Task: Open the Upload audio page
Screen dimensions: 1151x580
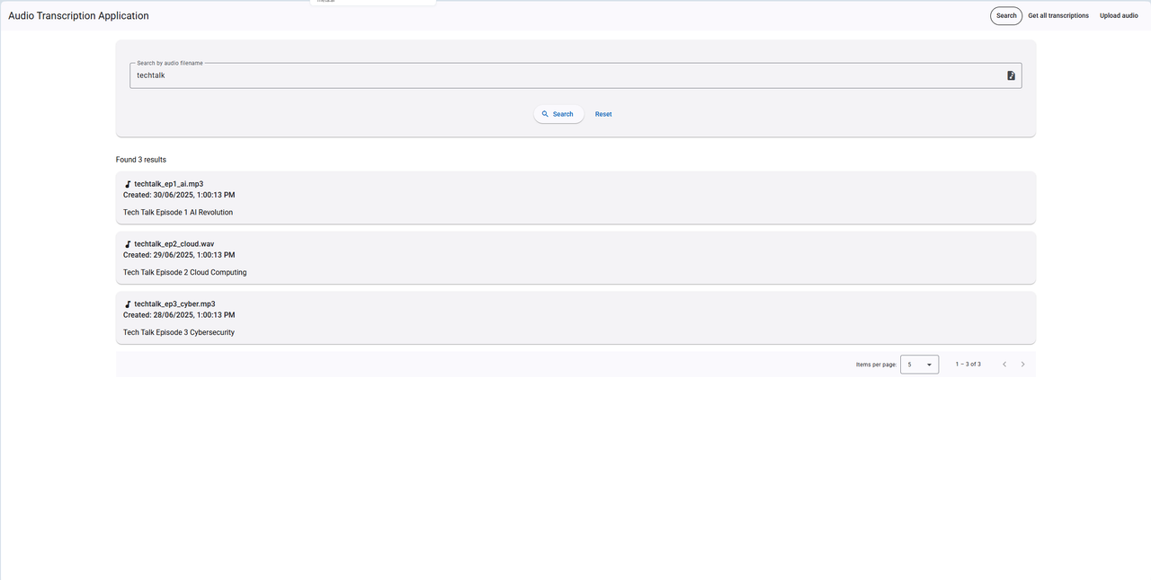Action: pyautogui.click(x=1119, y=16)
